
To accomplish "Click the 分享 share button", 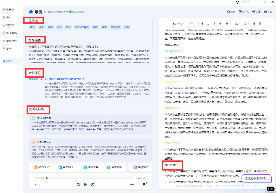I will pos(256,12).
